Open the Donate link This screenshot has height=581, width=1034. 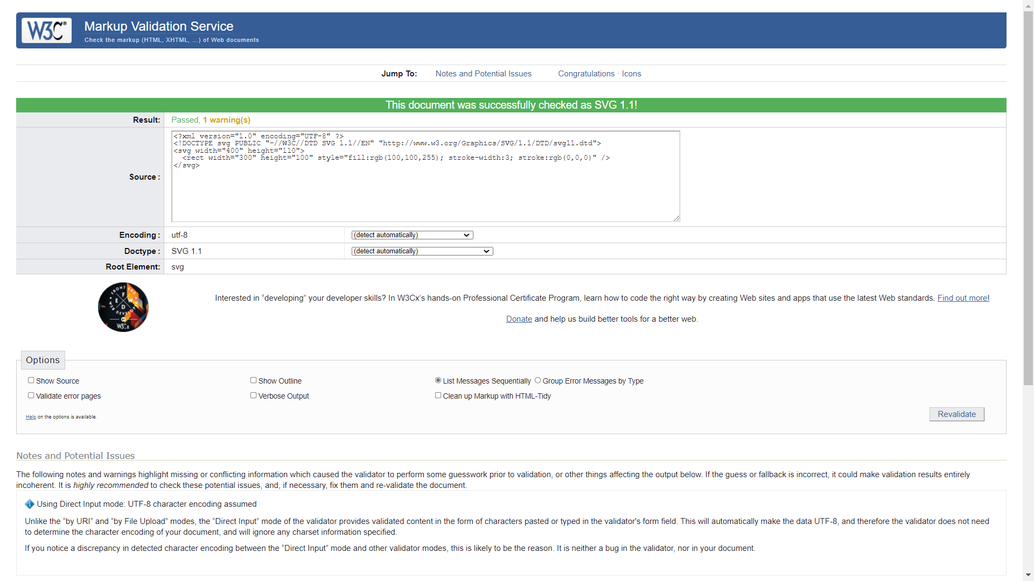click(519, 319)
